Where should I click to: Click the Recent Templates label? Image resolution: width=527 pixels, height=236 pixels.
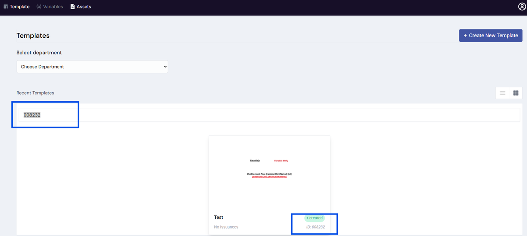click(35, 93)
